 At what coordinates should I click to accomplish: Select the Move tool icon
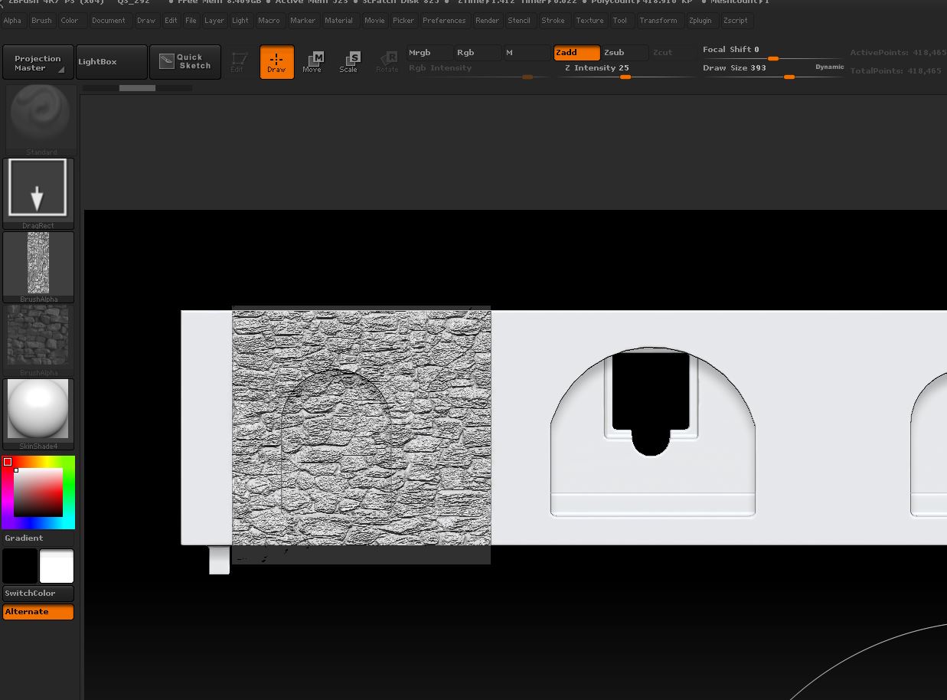(312, 62)
